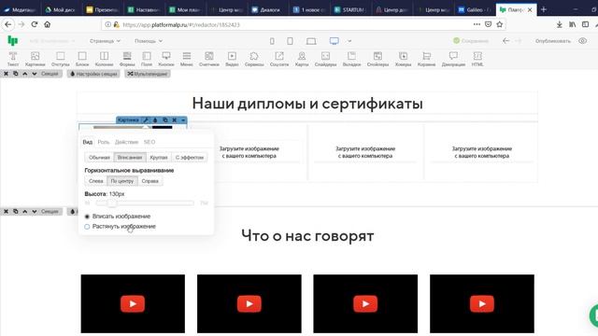The height and width of the screenshot is (336, 598).
Task: Select the Поля element tool
Action: click(147, 59)
